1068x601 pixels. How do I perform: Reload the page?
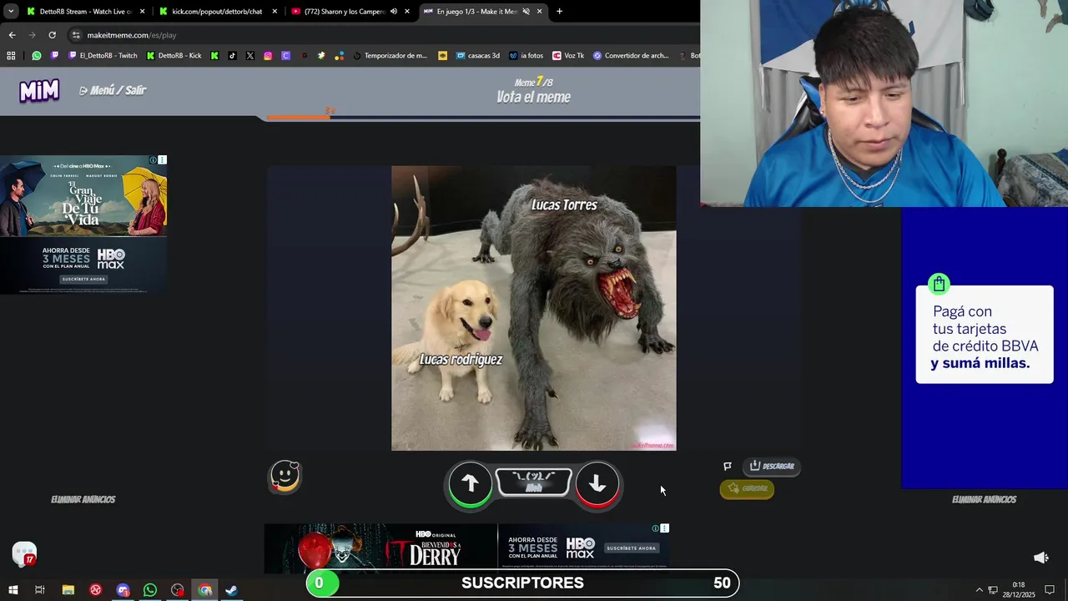pyautogui.click(x=52, y=35)
